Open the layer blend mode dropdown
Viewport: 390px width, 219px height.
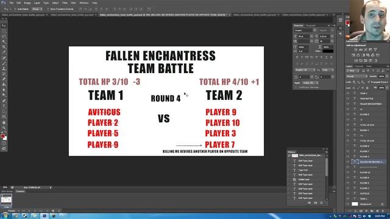pyautogui.click(x=356, y=76)
